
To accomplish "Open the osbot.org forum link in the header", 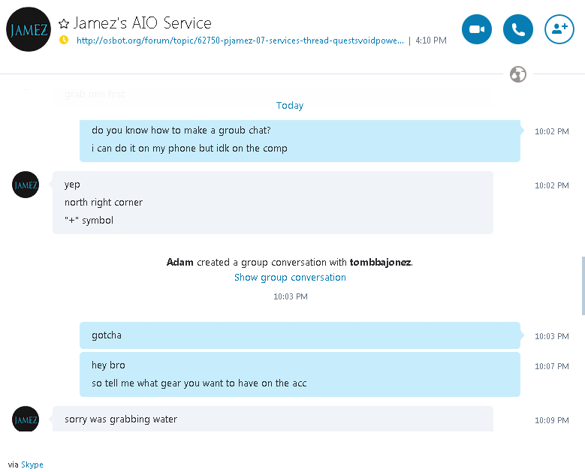I will click(240, 41).
